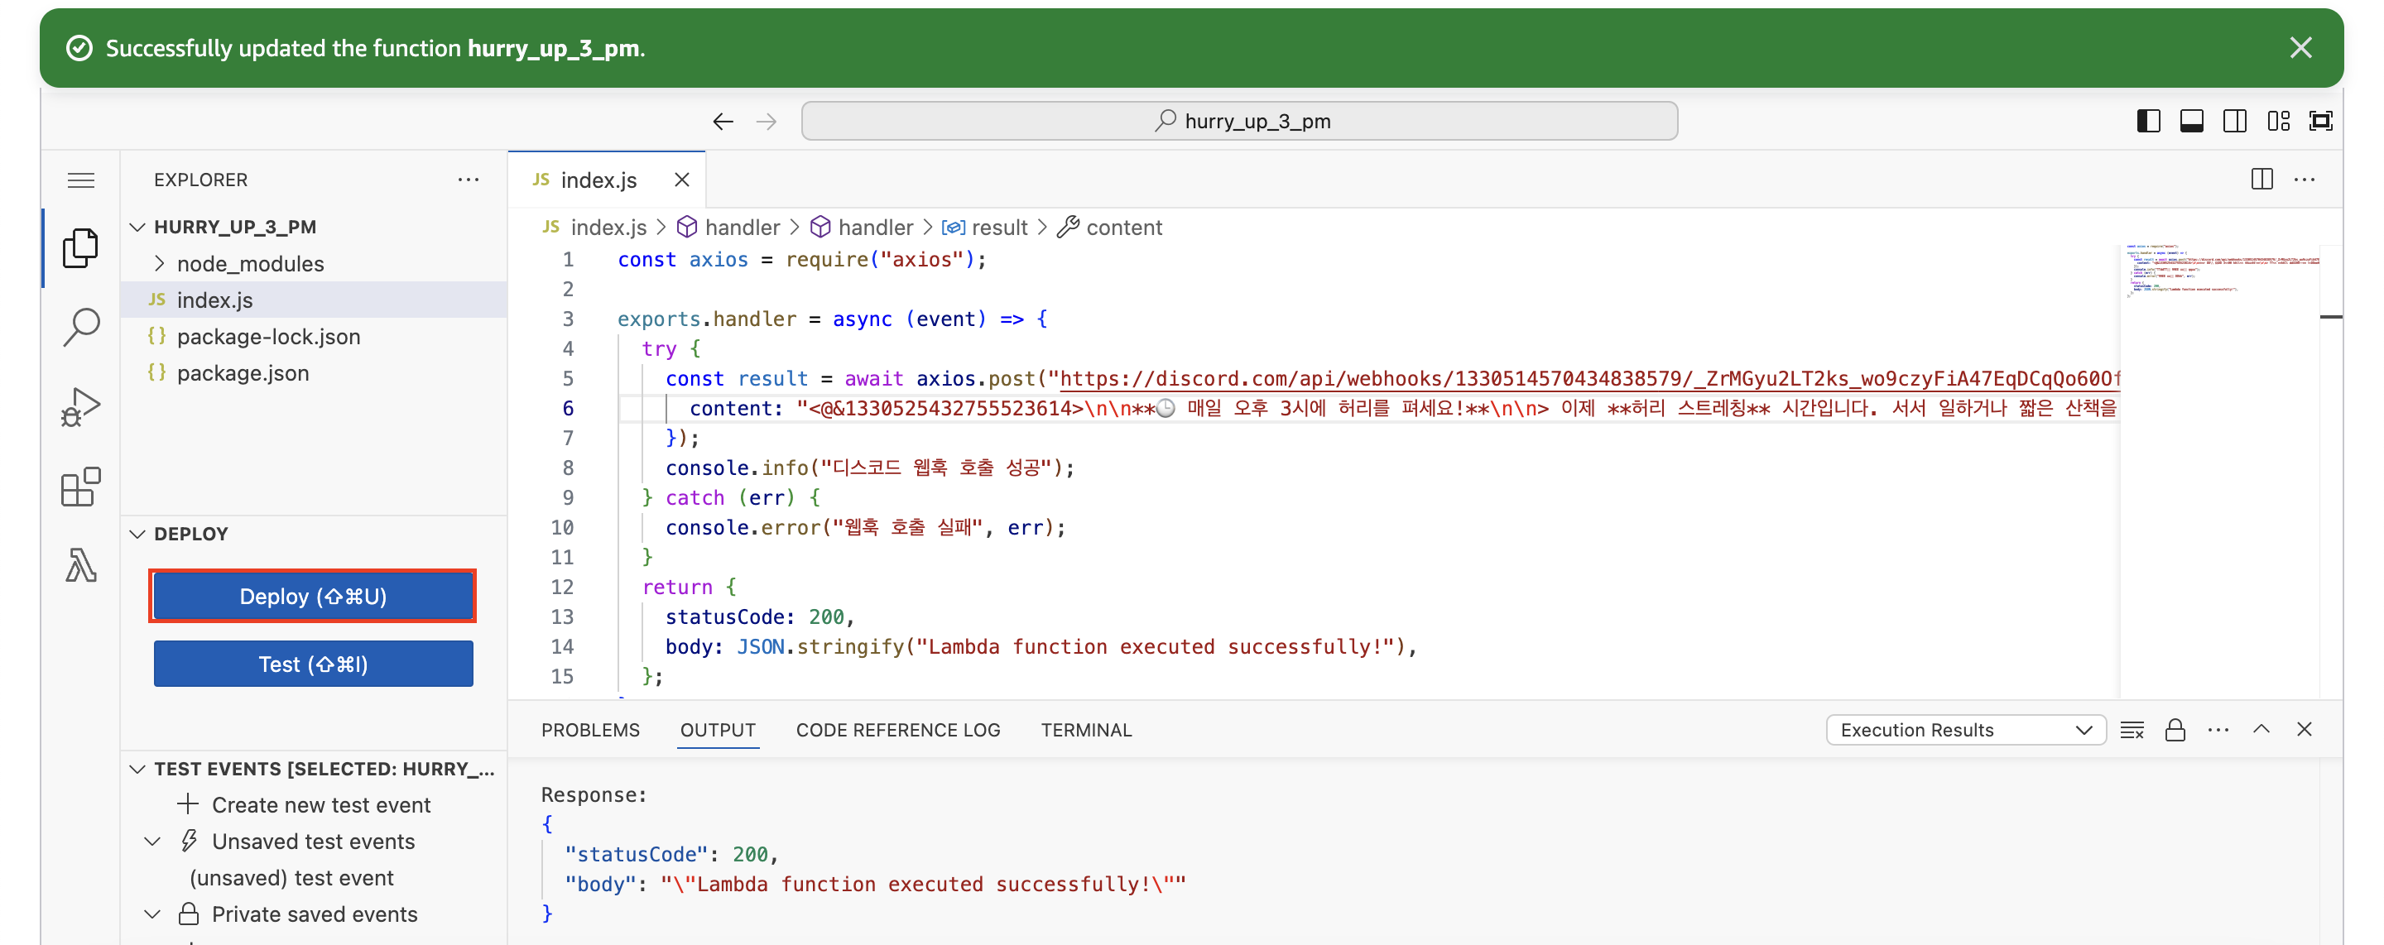Clear the output panel
The height and width of the screenshot is (945, 2384).
[x=2132, y=729]
